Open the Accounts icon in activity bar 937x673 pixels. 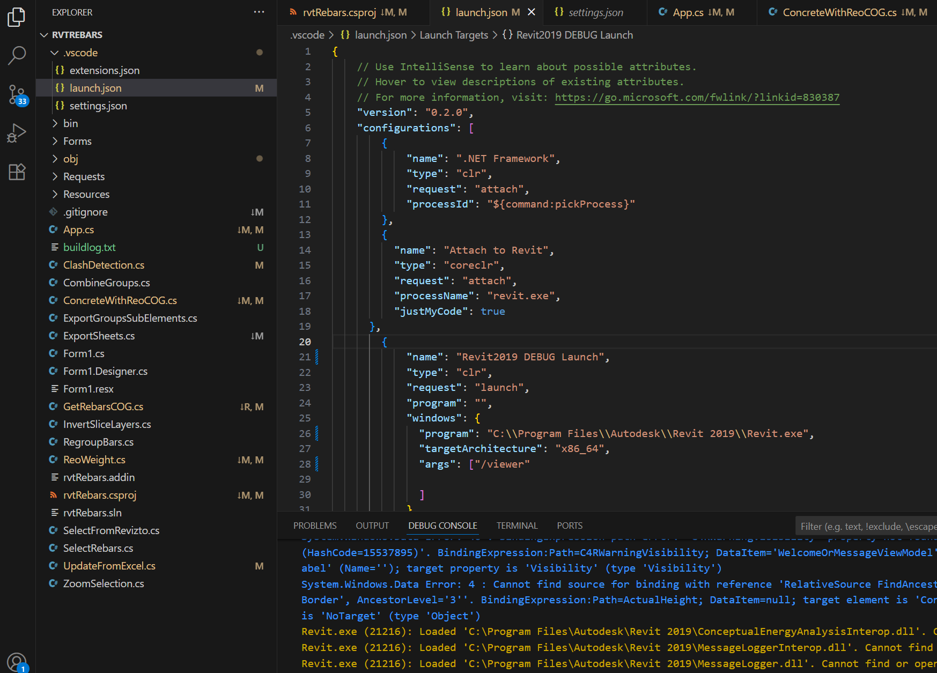coord(17,662)
